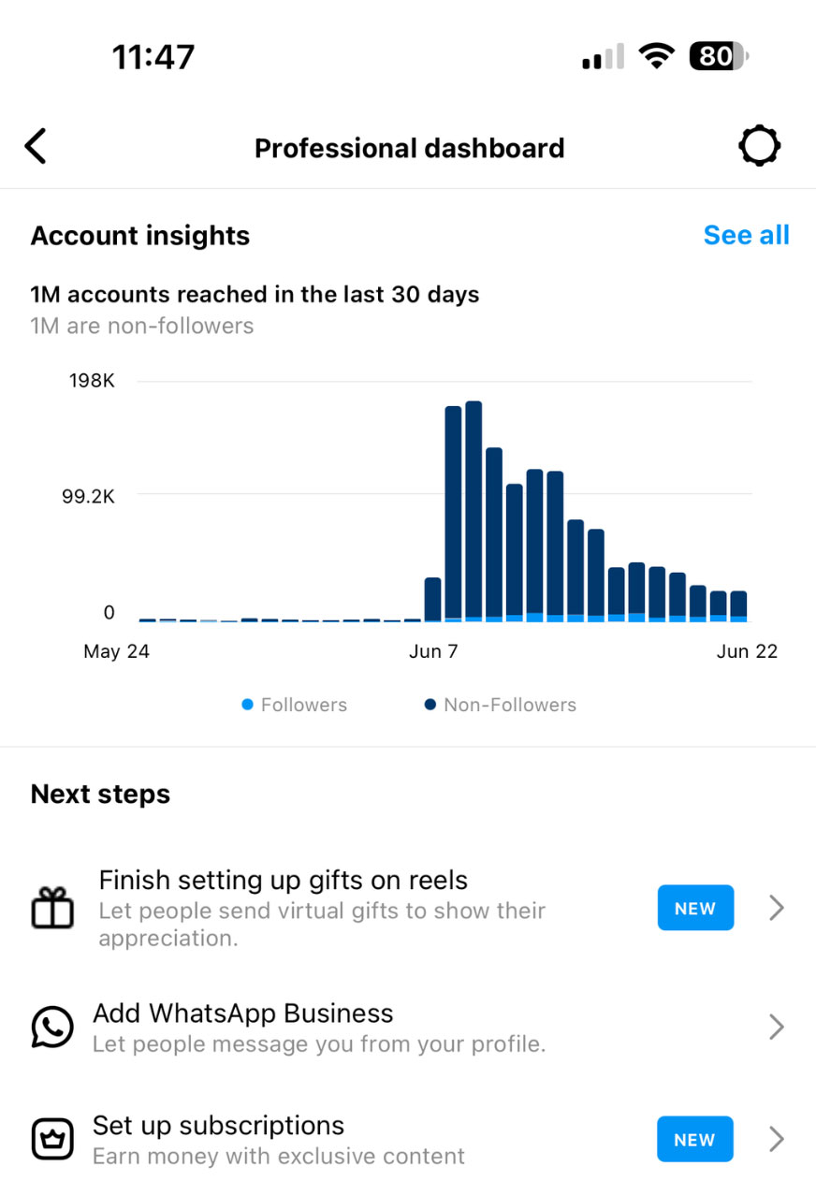Tap NEW badge beside gifts on reels

tap(695, 908)
